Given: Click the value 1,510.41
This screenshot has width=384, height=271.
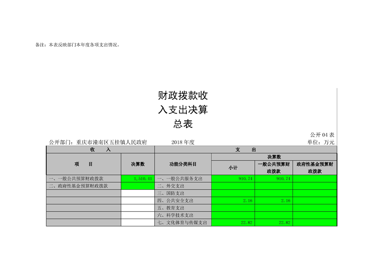Looking at the screenshot, I should tap(143, 178).
